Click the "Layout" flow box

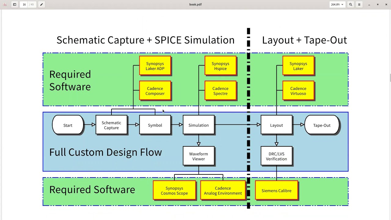276,125
